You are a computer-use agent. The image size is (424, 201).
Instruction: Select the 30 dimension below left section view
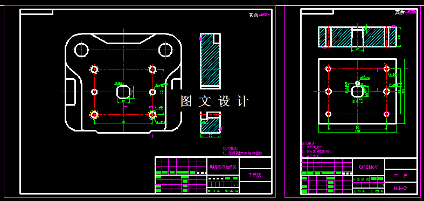coord(211,136)
